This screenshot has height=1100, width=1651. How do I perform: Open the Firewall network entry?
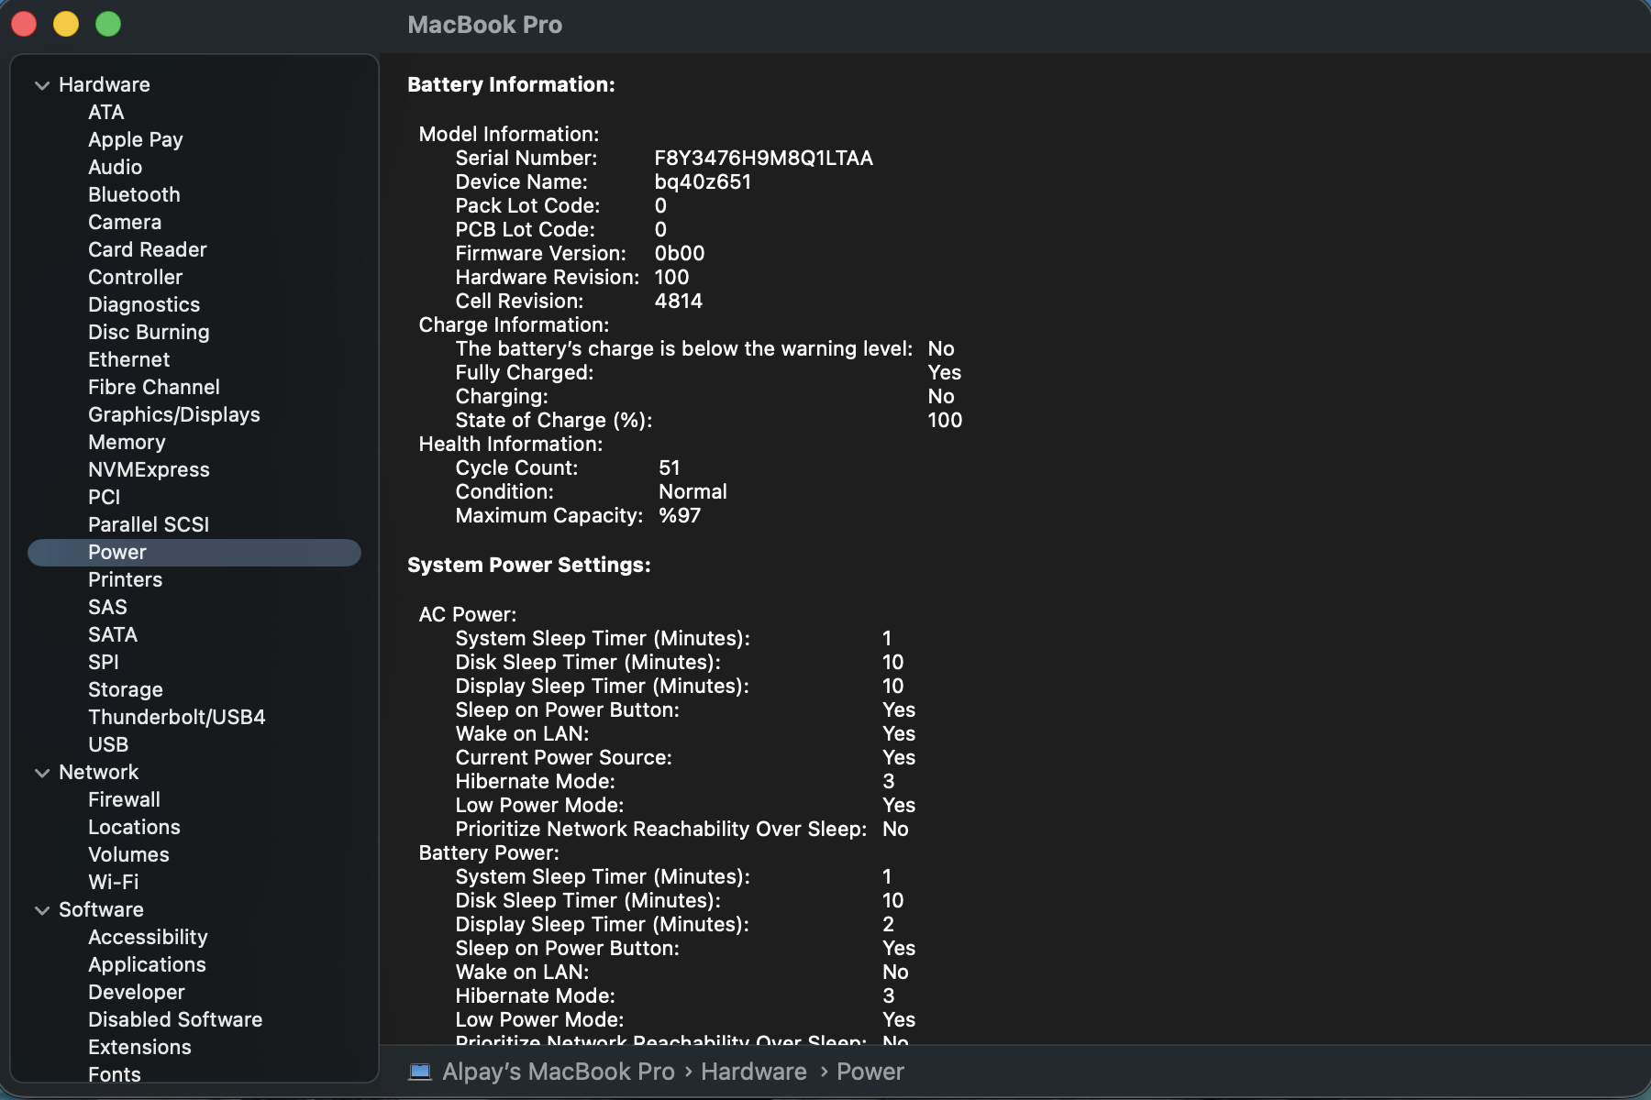tap(124, 799)
